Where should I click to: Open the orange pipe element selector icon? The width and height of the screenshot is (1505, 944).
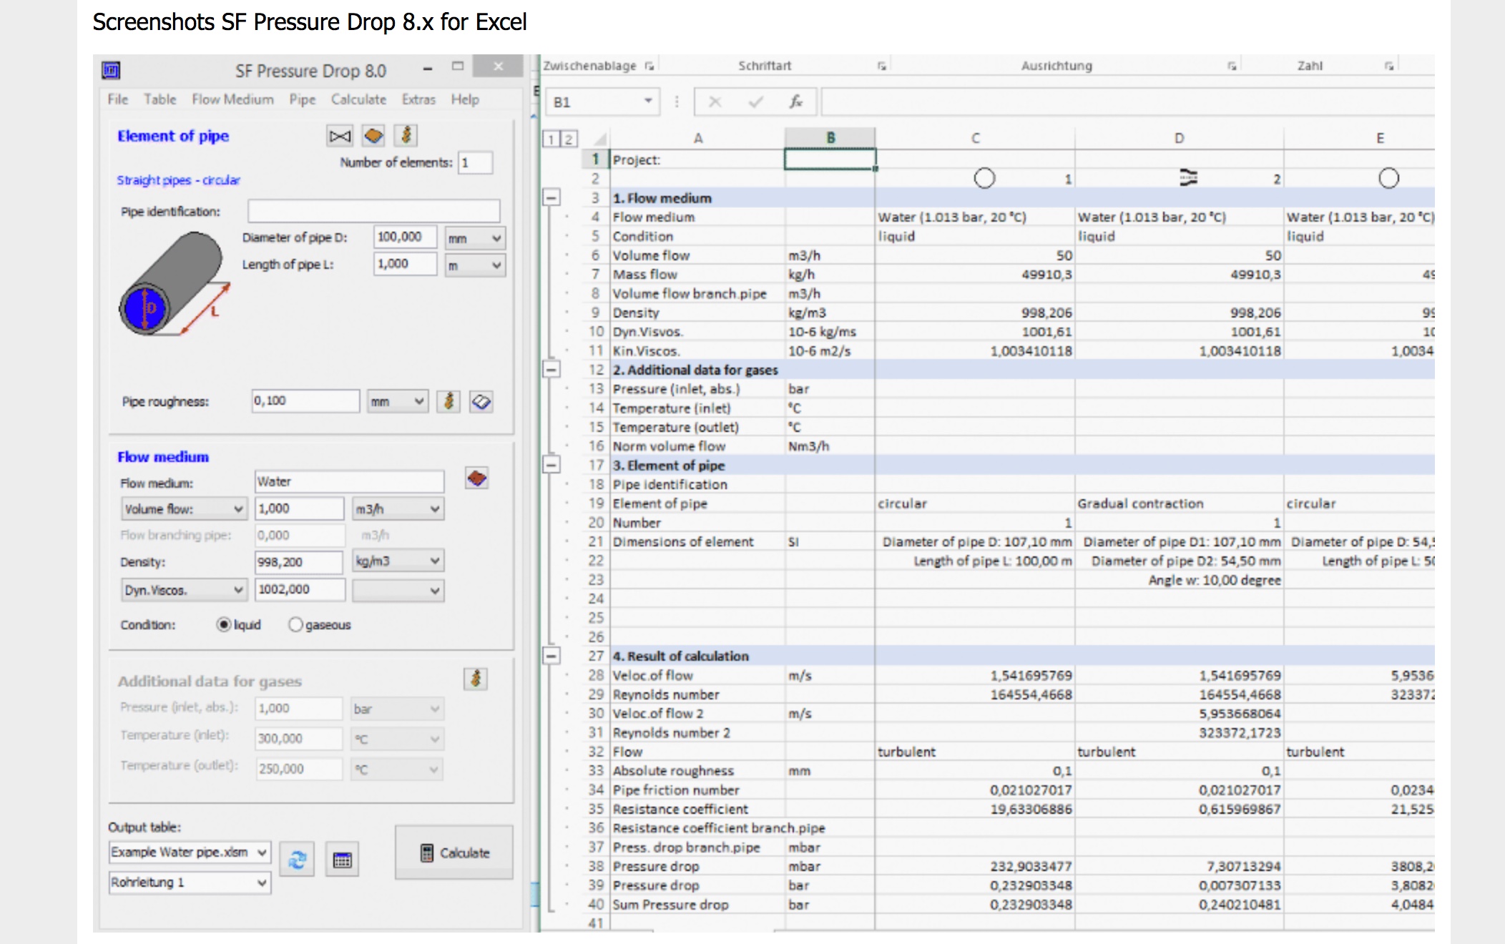coord(373,136)
